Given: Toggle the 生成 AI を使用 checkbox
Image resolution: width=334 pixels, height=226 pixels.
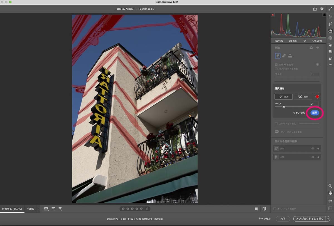Looking at the screenshot, I should [x=276, y=64].
